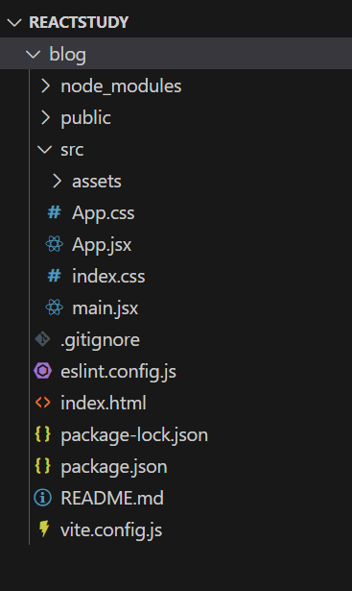The width and height of the screenshot is (352, 591).
Task: Click the React icon beside main.jsx
Action: coord(54,308)
